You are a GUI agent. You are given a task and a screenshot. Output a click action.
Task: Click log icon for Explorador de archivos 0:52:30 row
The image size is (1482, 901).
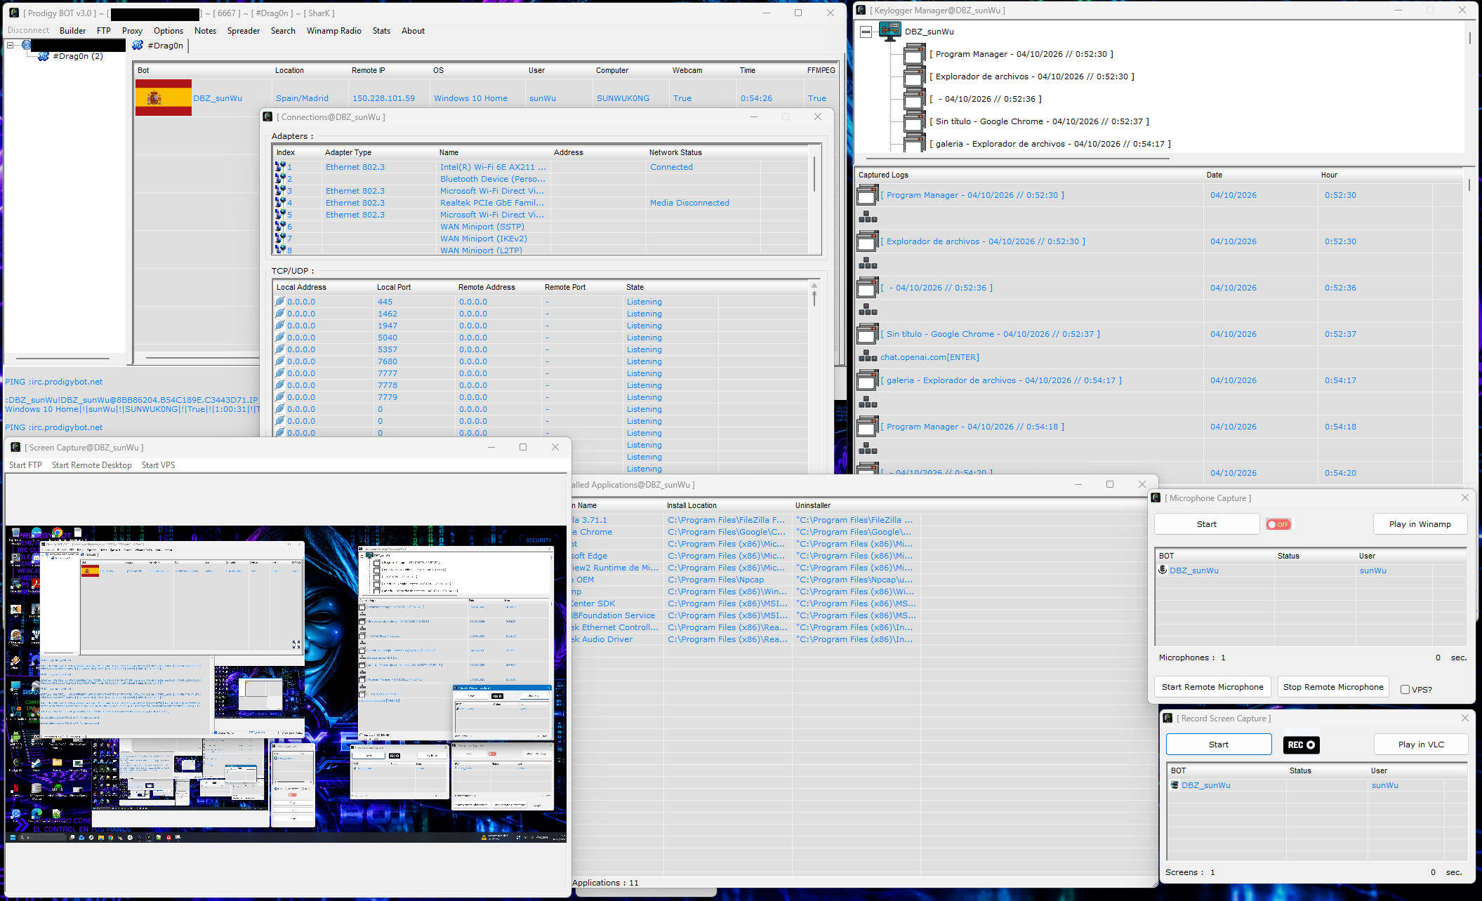pos(868,241)
